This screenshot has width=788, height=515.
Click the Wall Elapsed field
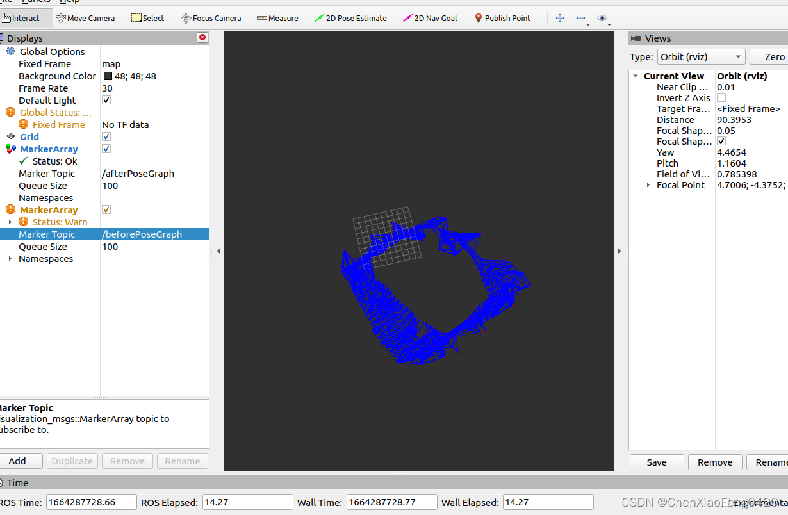coord(548,502)
